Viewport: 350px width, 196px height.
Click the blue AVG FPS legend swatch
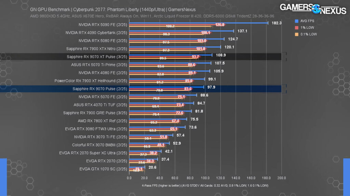[x=297, y=21]
